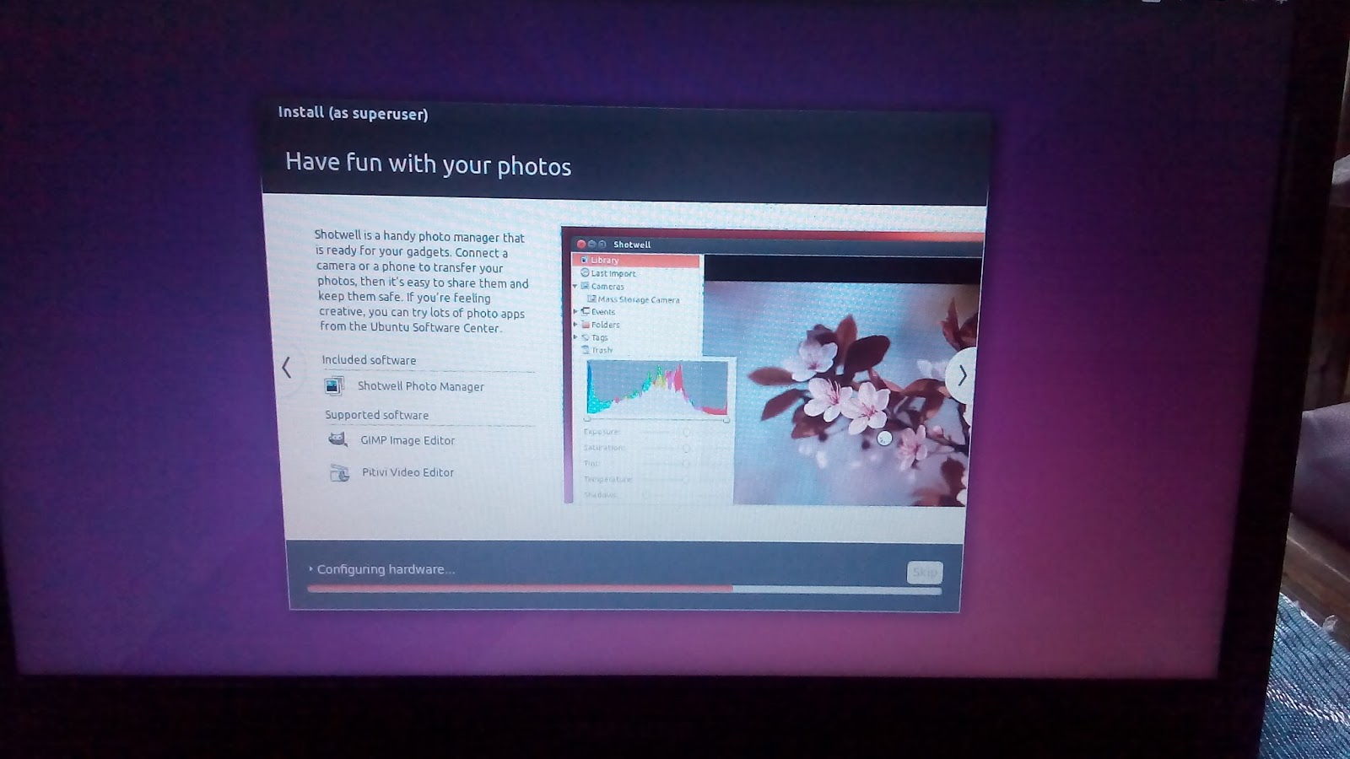Expand details beside Configuring hardware

310,569
